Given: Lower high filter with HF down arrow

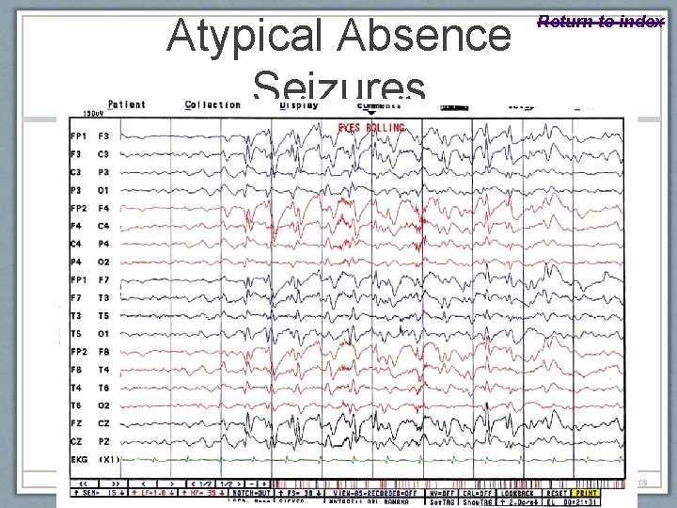Looking at the screenshot, I should click(x=222, y=493).
